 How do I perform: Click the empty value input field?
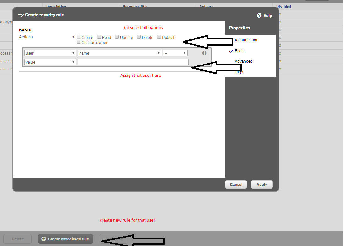point(133,62)
